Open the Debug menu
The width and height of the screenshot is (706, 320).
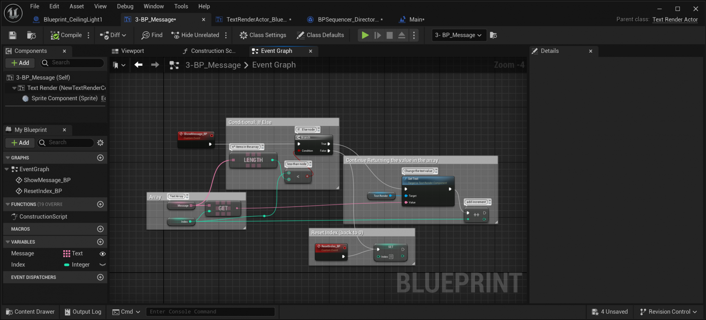(125, 6)
